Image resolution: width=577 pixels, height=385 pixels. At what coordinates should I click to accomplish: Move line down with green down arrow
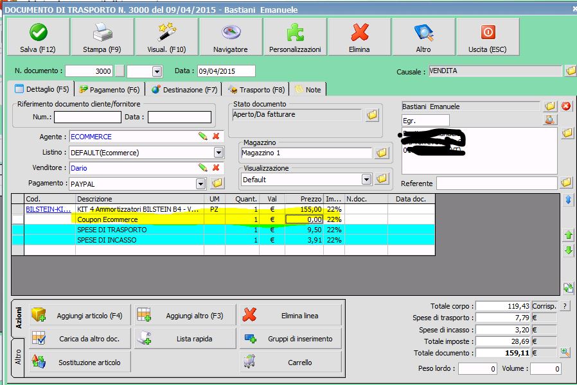pos(568,251)
